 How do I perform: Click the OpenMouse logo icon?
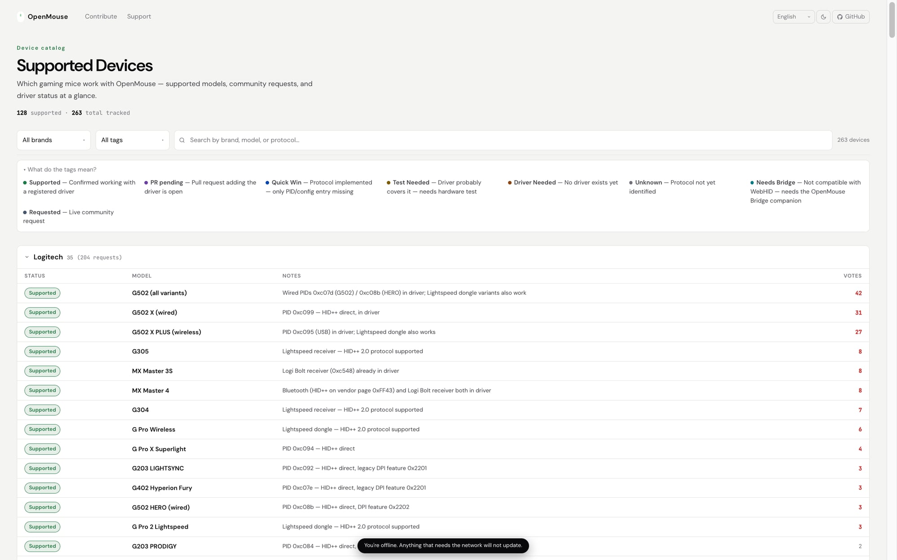coord(21,17)
